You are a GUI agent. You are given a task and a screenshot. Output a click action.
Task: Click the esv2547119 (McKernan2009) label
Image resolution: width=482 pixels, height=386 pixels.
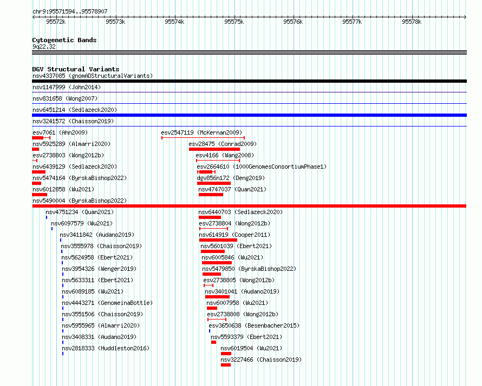[x=201, y=132]
